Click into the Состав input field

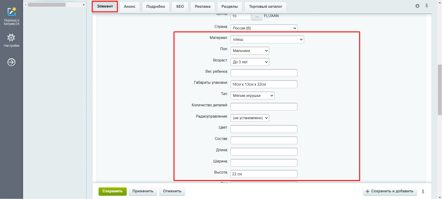264,140
